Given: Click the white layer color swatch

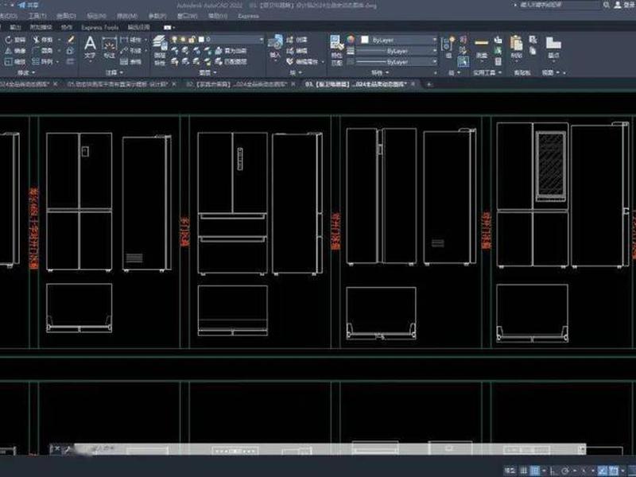Looking at the screenshot, I should [201, 40].
